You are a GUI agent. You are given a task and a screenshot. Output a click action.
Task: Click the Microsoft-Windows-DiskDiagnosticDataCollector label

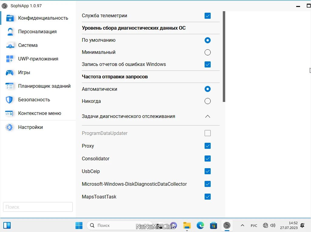click(134, 184)
